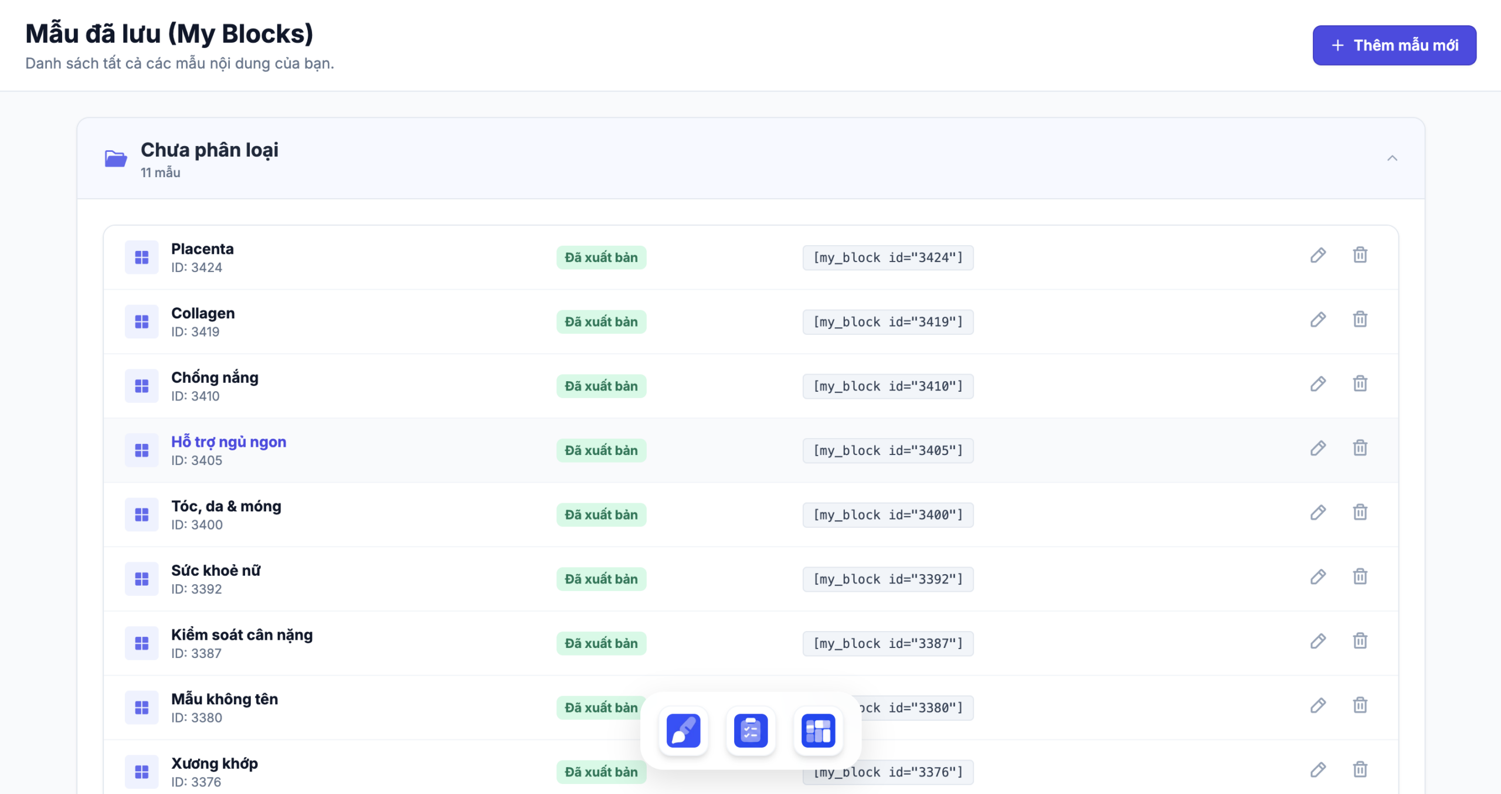
Task: Delete the Placenta block
Action: point(1360,255)
